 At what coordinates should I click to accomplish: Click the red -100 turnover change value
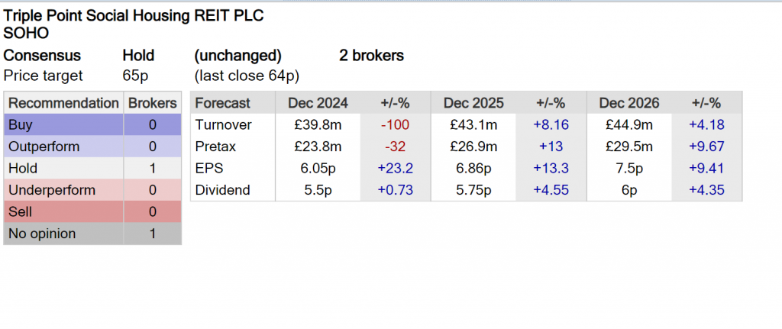coord(395,124)
